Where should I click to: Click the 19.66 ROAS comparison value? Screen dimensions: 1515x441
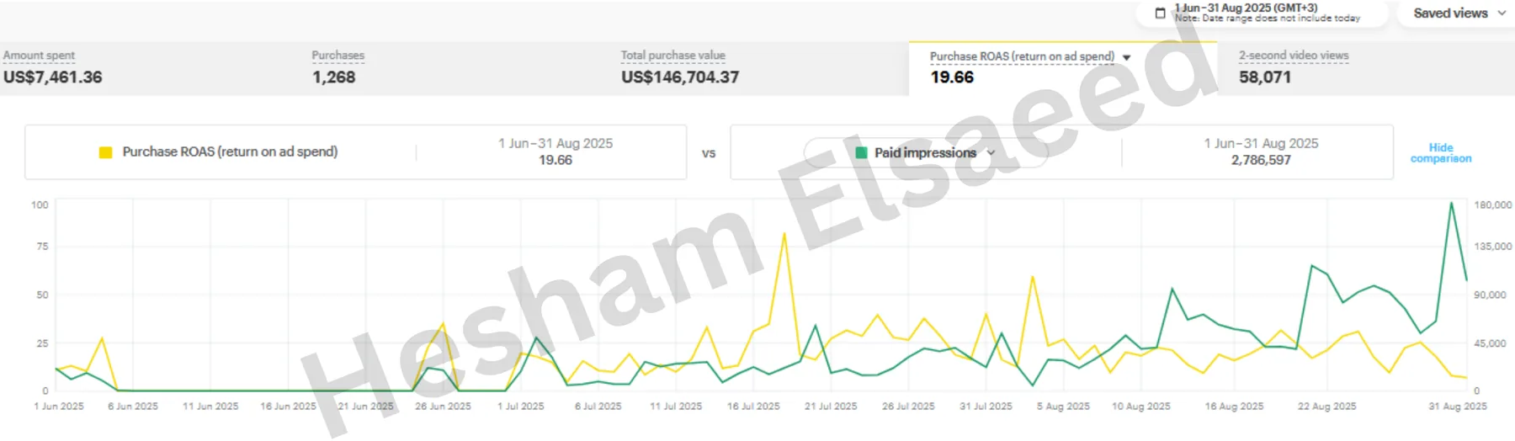(555, 160)
